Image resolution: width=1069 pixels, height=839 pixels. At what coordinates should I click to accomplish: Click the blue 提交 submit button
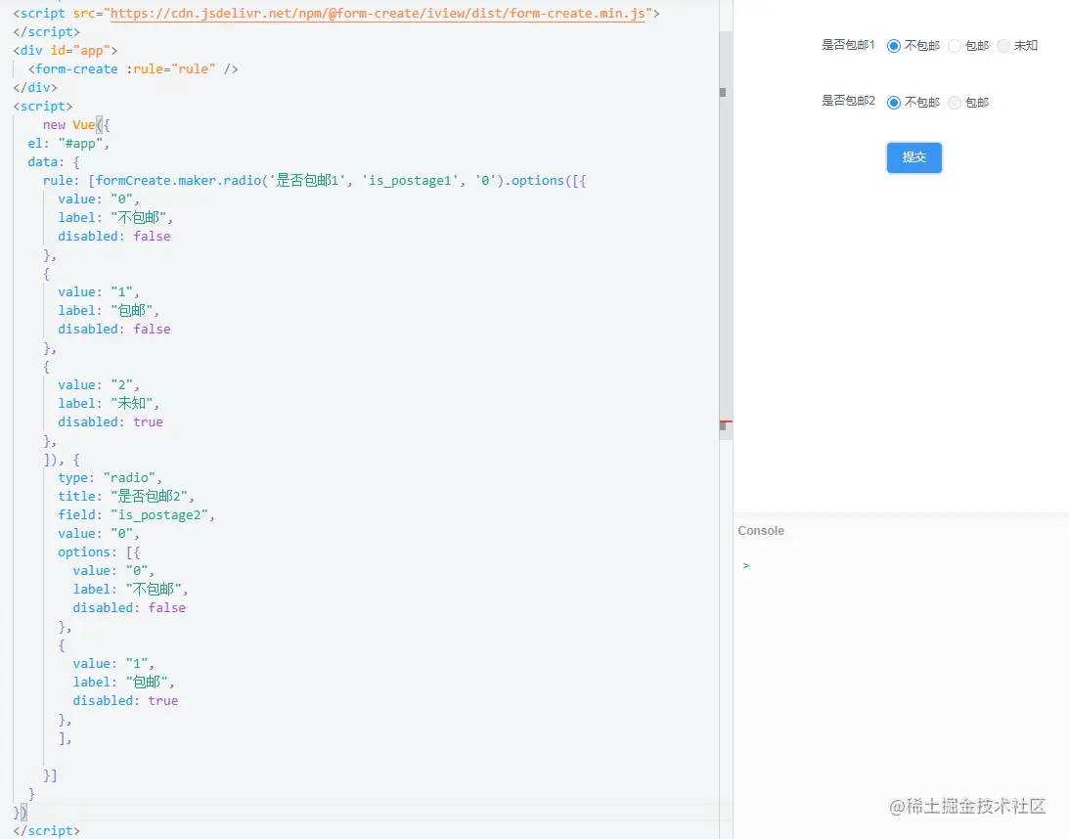tap(914, 157)
